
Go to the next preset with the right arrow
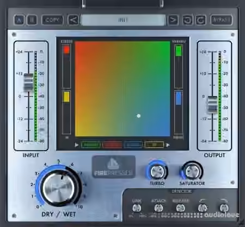pyautogui.click(x=173, y=20)
